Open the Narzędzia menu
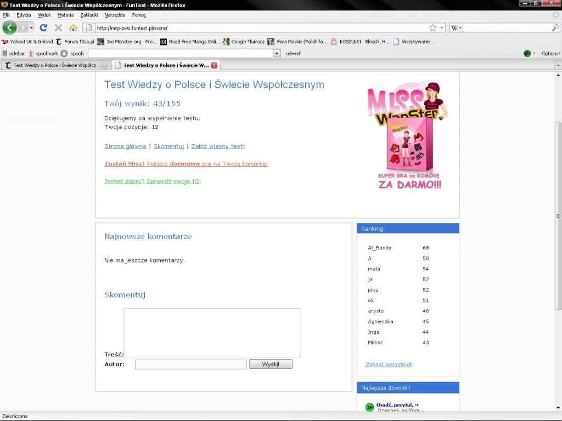The width and height of the screenshot is (562, 421). click(115, 15)
